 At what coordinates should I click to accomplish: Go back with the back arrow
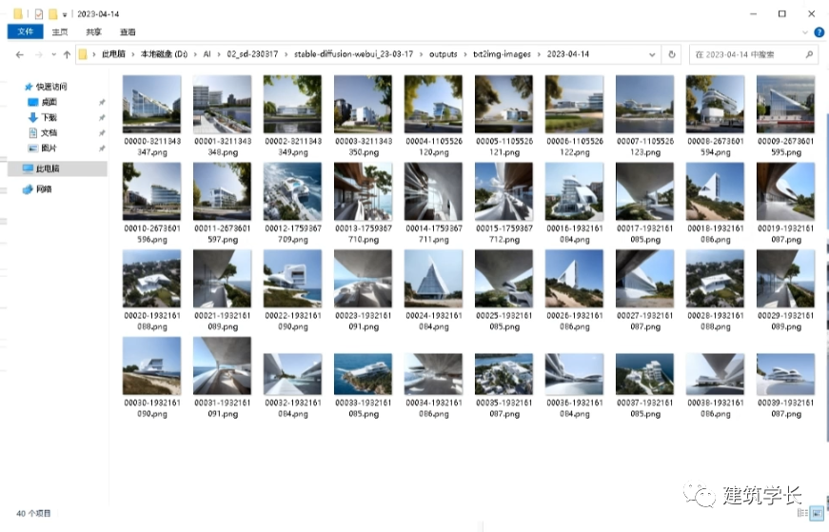[20, 54]
